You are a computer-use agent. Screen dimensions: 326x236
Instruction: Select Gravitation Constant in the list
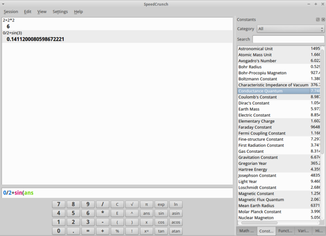click(x=279, y=157)
